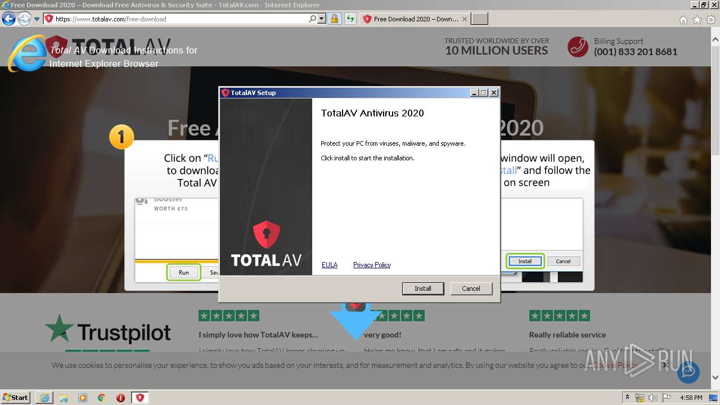
Task: Minimize the TotalAV Setup dialog
Action: (x=474, y=93)
